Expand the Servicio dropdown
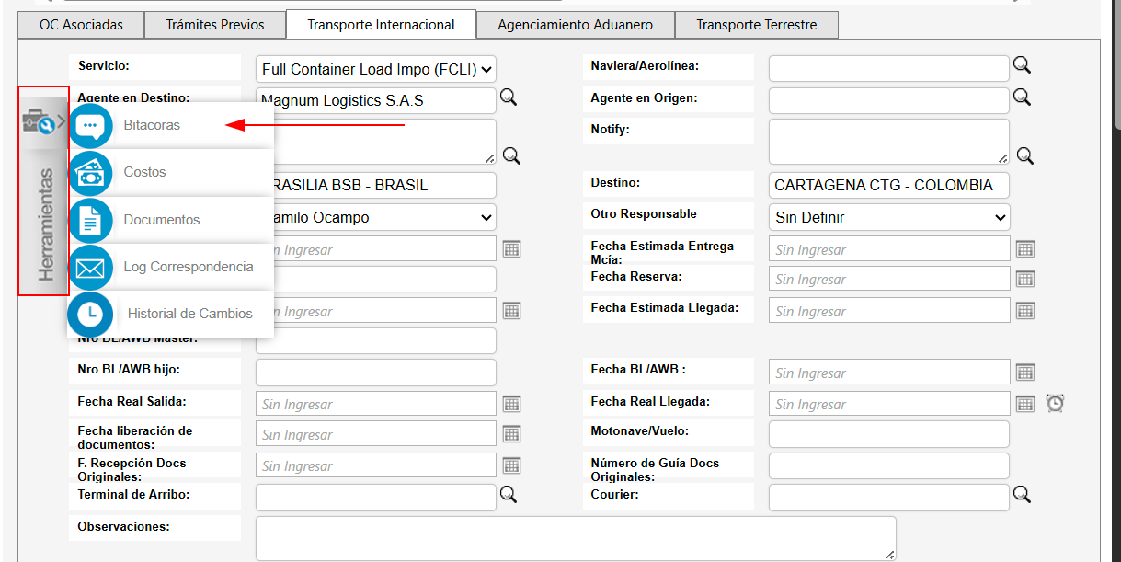This screenshot has height=562, width=1121. click(376, 69)
